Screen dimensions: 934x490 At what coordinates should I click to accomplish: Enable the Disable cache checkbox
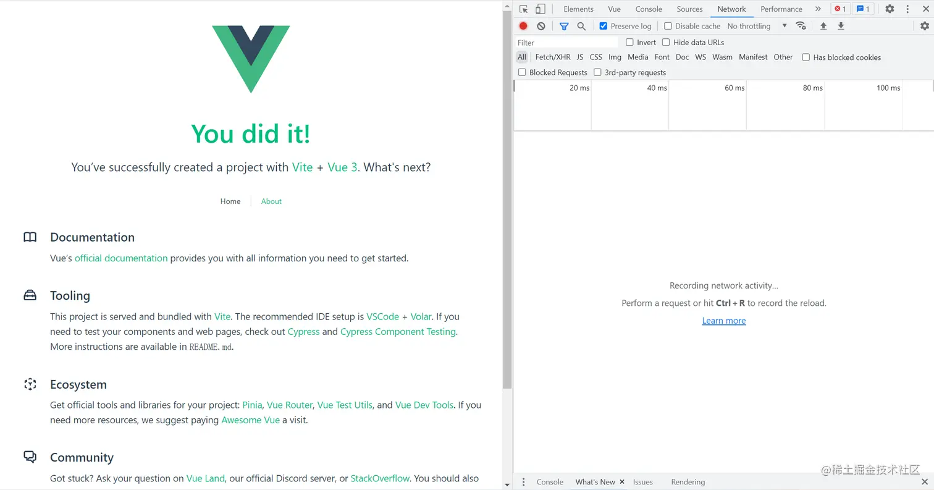click(668, 26)
